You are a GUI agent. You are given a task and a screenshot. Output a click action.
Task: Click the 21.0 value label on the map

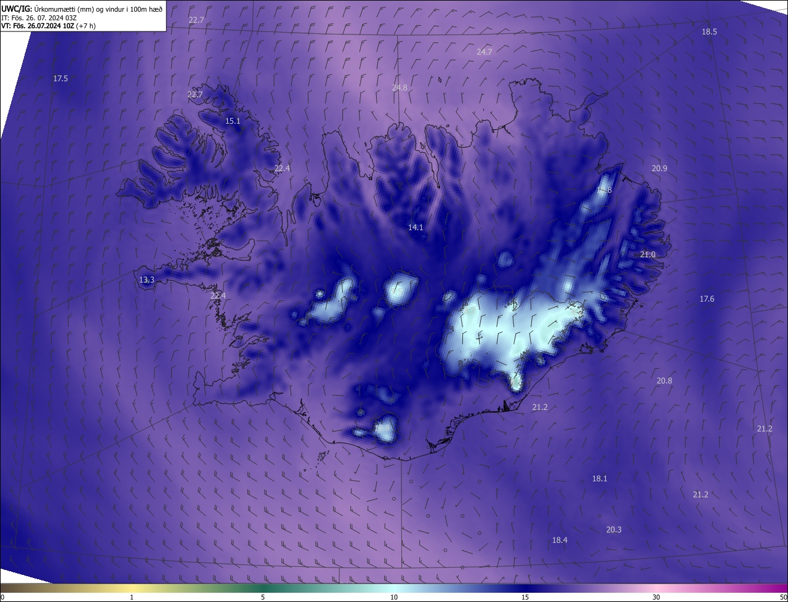pyautogui.click(x=648, y=255)
